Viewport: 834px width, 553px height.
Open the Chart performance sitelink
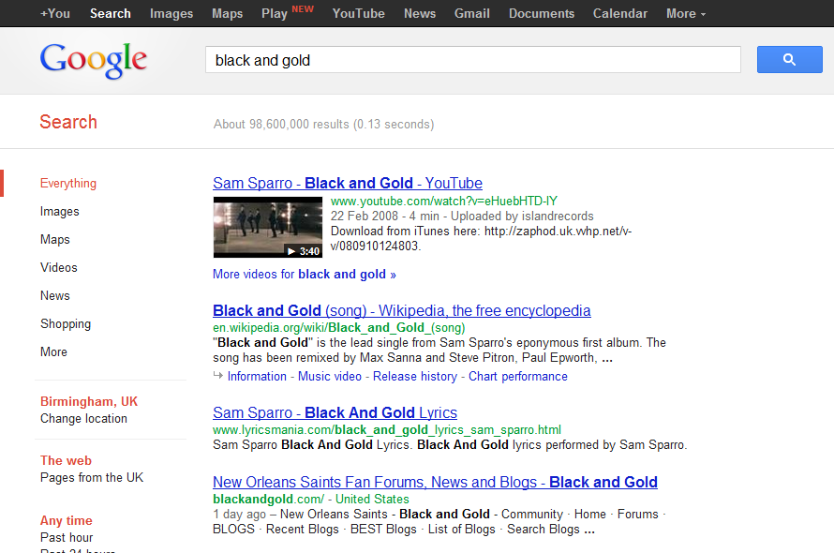click(518, 376)
